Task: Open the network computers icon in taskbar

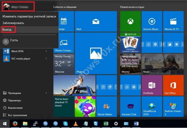Action: (x=35, y=124)
